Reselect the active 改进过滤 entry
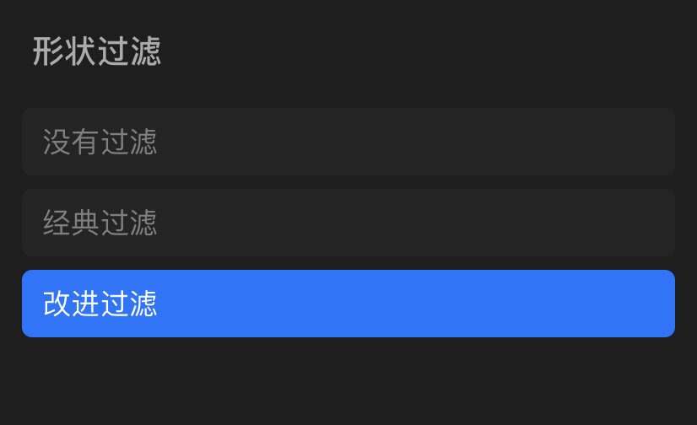This screenshot has width=697, height=425. (348, 304)
